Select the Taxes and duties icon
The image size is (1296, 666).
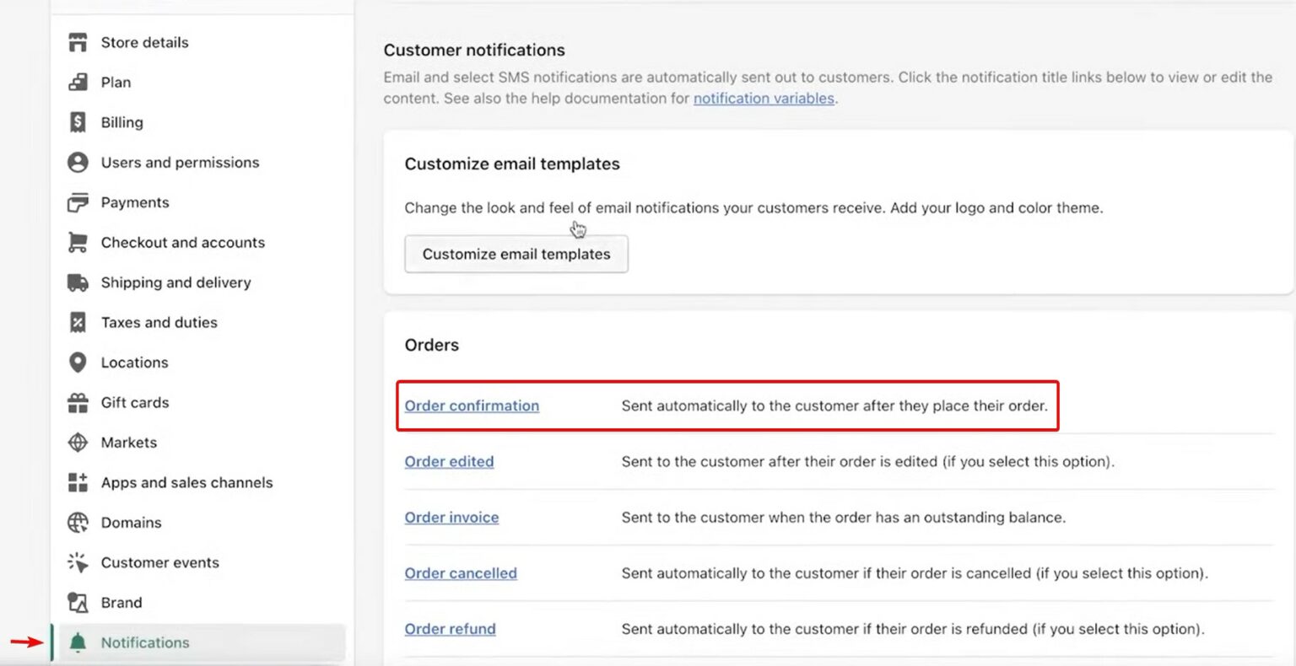coord(77,322)
